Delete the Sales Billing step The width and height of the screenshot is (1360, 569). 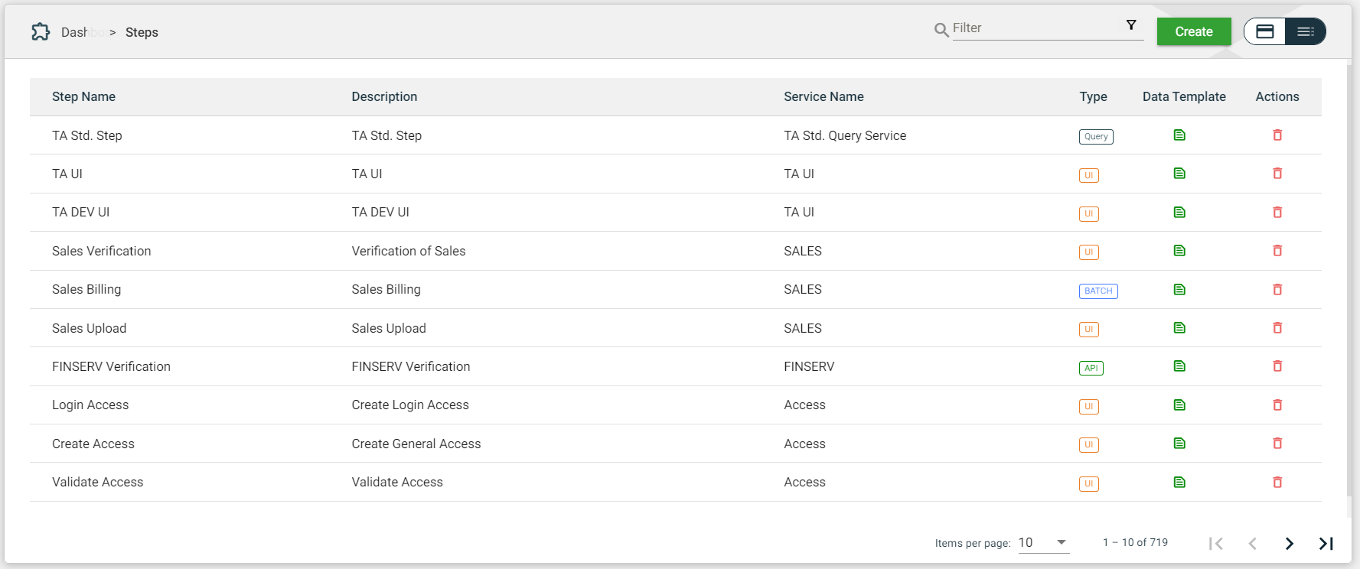tap(1277, 290)
